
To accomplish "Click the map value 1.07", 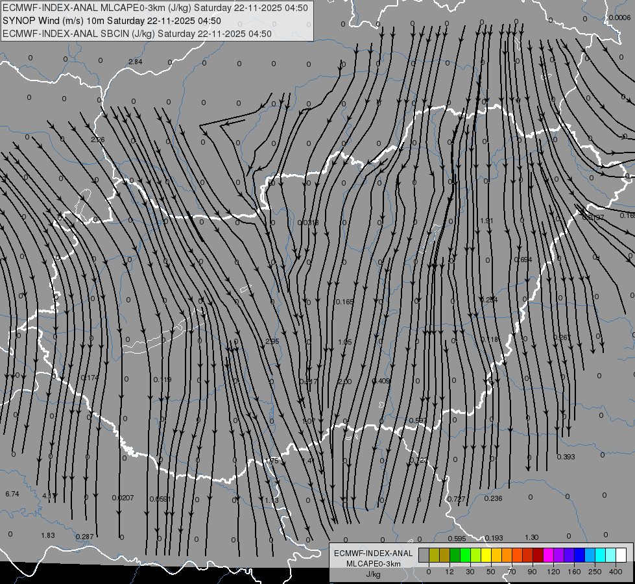I will click(x=309, y=421).
